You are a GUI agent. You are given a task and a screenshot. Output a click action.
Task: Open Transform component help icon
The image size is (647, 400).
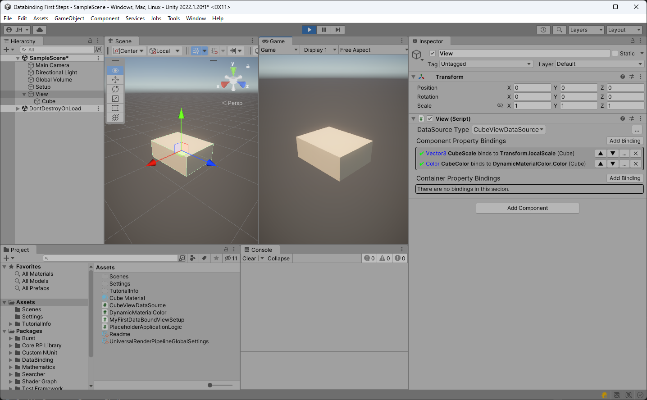(623, 77)
